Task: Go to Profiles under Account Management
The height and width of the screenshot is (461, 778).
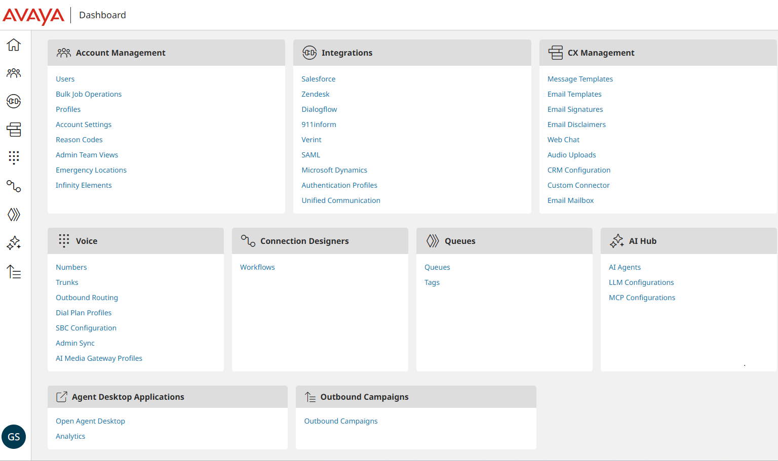Action: pyautogui.click(x=68, y=109)
